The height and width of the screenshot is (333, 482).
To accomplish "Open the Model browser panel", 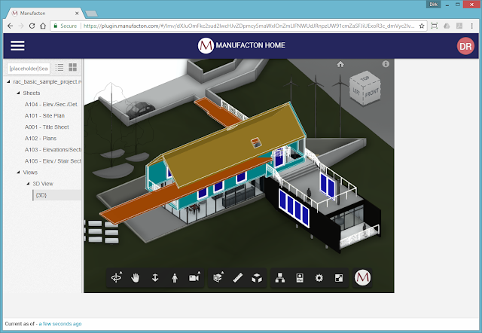I will [x=280, y=278].
